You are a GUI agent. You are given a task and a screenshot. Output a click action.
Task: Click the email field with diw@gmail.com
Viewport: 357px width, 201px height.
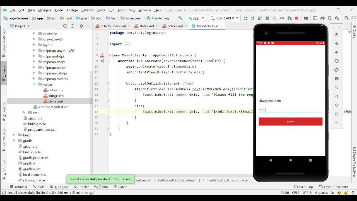(290, 101)
